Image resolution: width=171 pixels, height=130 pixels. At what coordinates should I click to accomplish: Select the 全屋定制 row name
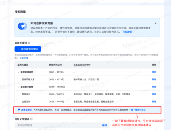[26, 102]
